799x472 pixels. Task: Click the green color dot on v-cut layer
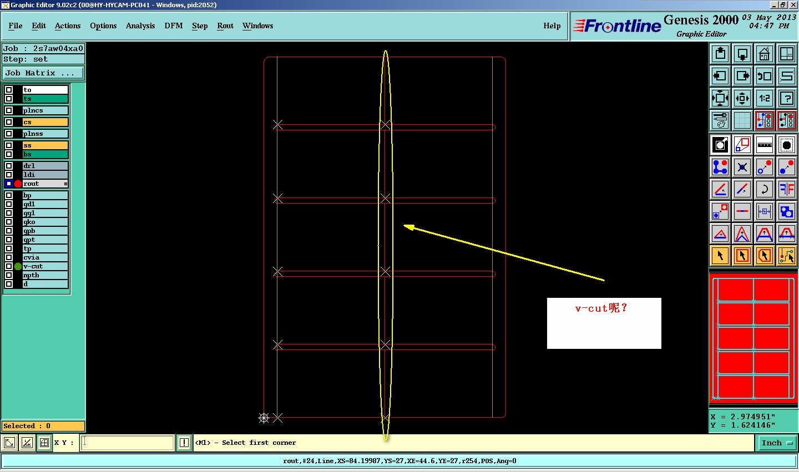(x=18, y=266)
